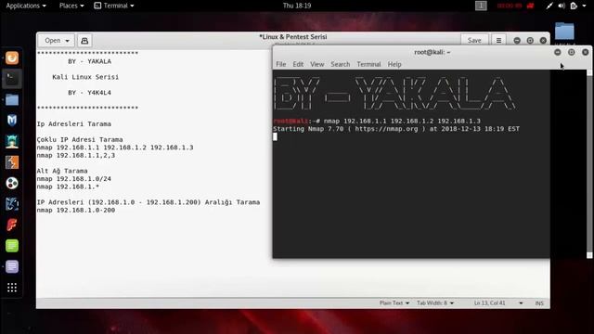This screenshot has height=334, width=594.
Task: Save the document with Save button
Action: point(474,41)
